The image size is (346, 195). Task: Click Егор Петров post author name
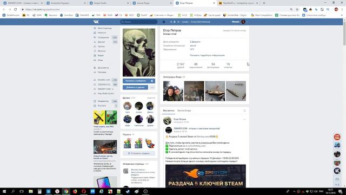[179, 119]
